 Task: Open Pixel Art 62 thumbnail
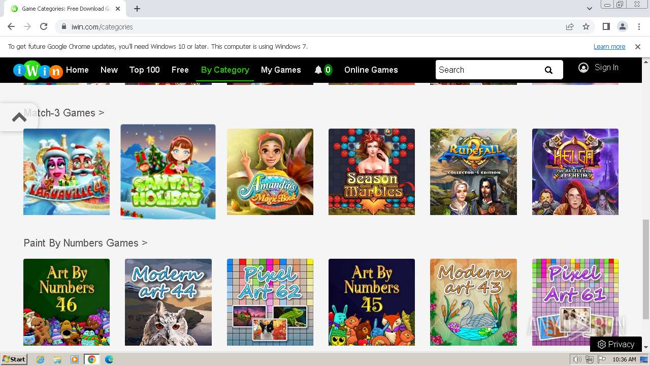270,302
